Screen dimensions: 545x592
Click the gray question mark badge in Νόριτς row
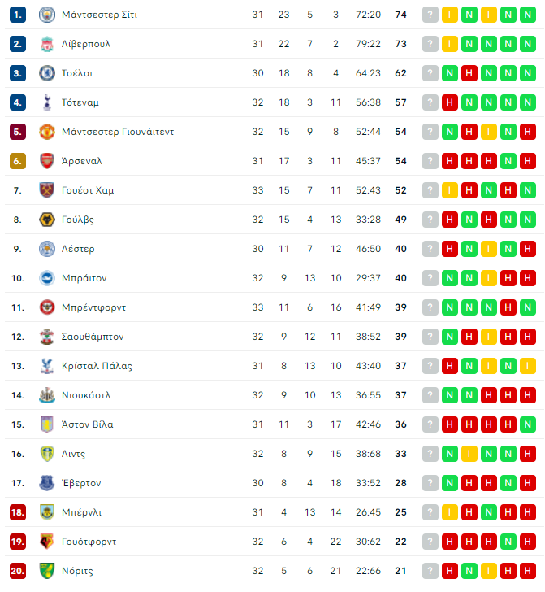click(430, 571)
